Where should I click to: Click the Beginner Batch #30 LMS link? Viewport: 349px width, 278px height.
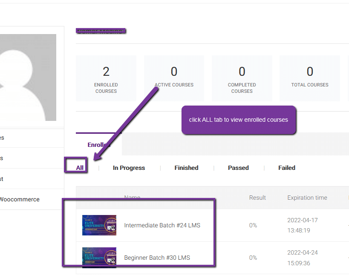[x=157, y=258]
